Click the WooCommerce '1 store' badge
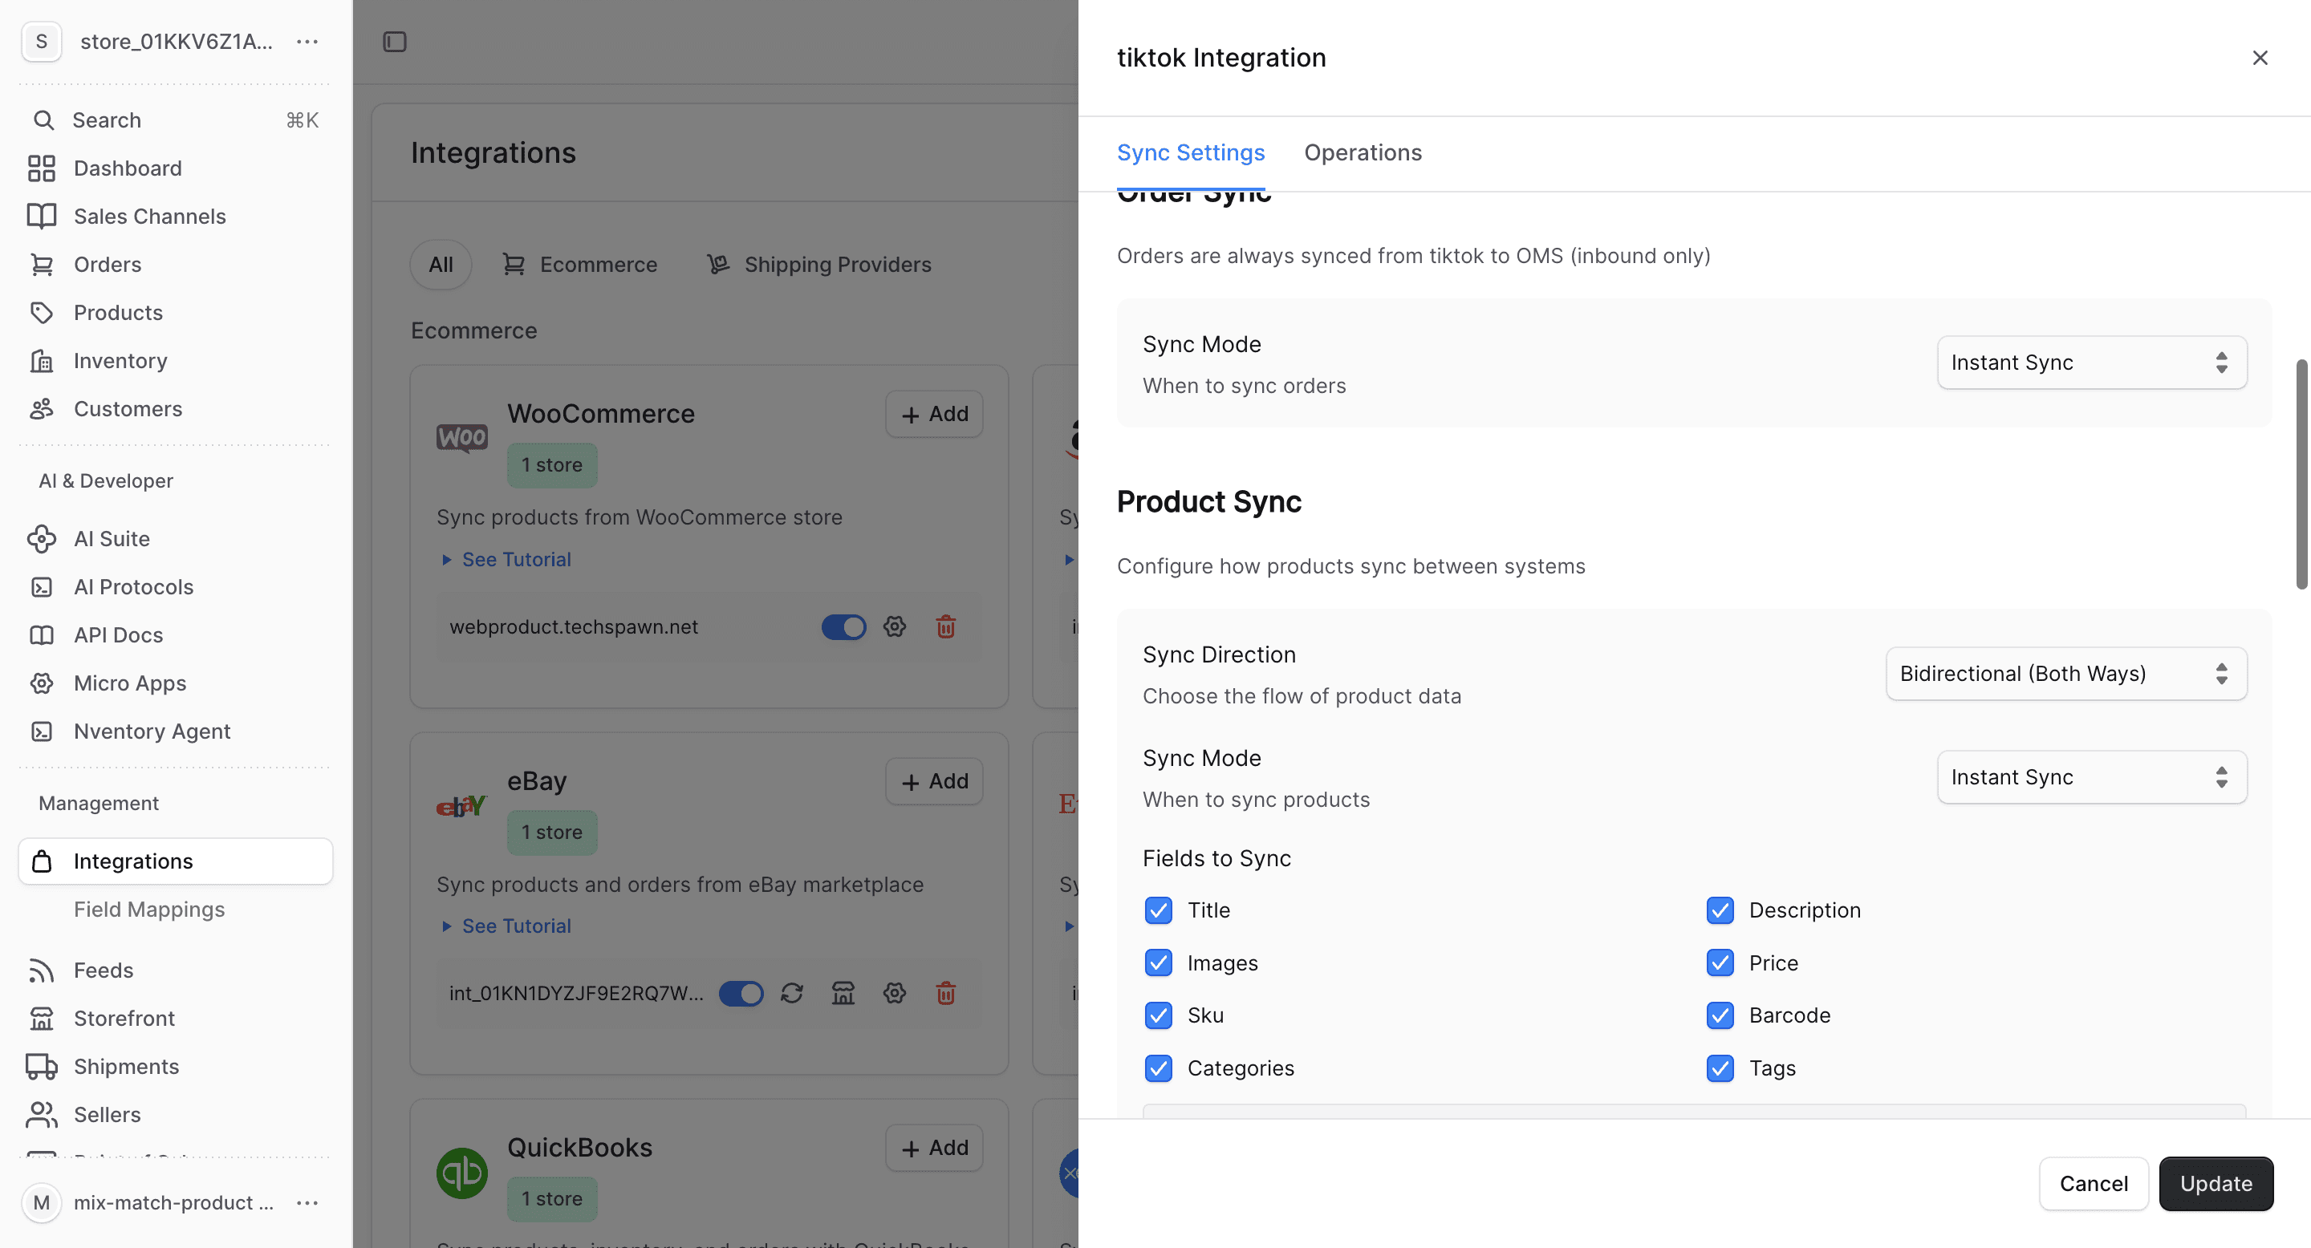The width and height of the screenshot is (2311, 1248). 552,465
